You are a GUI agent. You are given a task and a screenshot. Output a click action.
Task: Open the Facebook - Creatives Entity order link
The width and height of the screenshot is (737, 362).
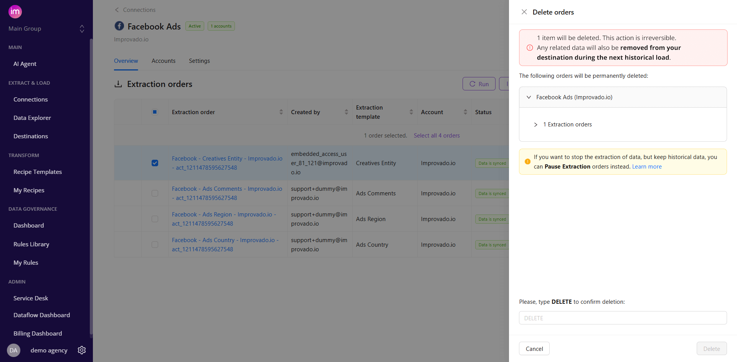pyautogui.click(x=227, y=163)
